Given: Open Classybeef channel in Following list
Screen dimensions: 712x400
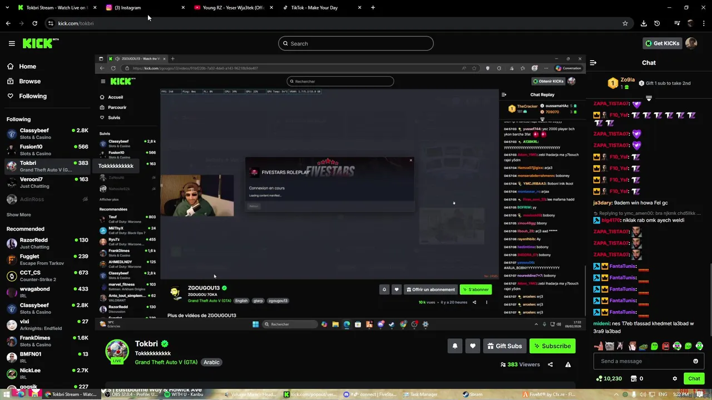Looking at the screenshot, I should click(x=47, y=133).
